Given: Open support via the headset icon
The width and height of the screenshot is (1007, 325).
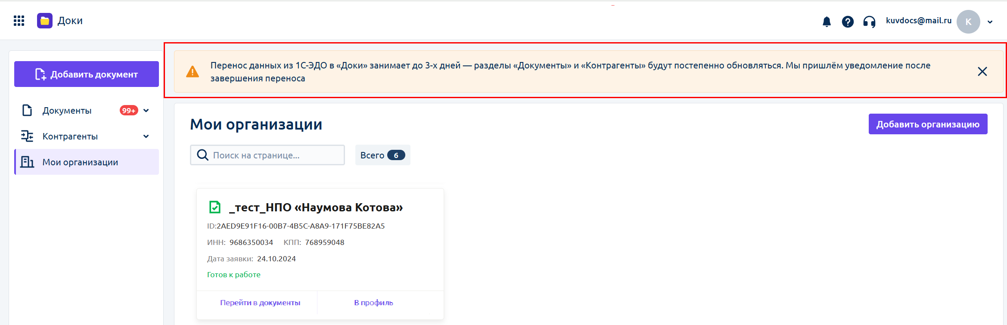Looking at the screenshot, I should (869, 22).
